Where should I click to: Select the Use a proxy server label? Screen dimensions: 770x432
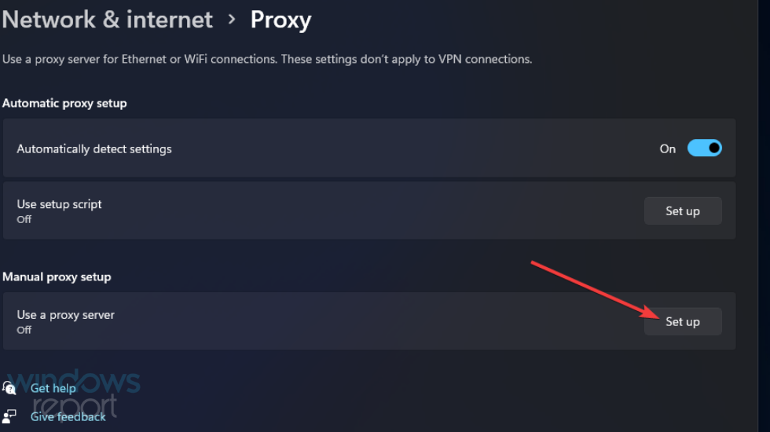66,315
